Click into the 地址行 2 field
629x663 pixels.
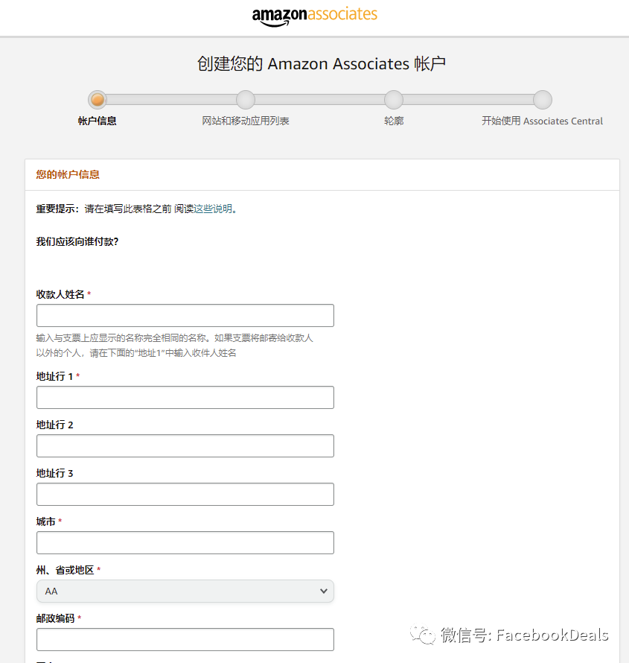185,445
